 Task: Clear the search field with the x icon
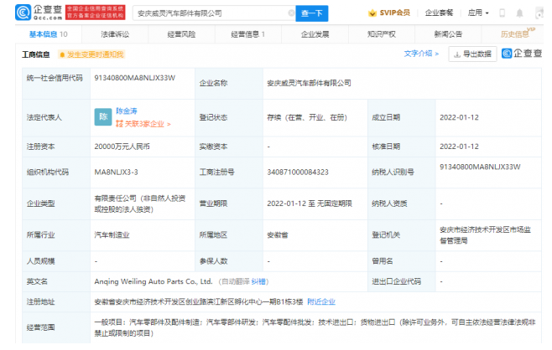291,13
